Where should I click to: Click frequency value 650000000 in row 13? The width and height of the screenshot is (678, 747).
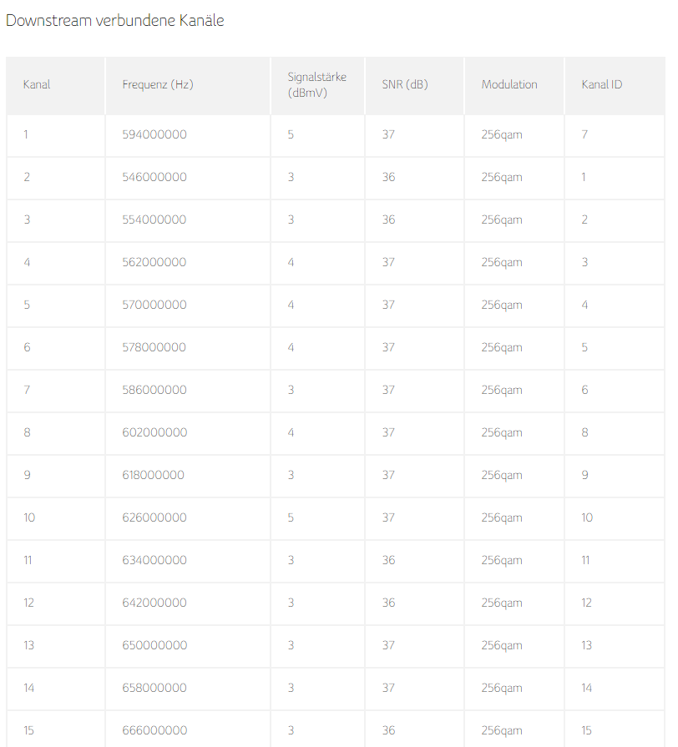(x=154, y=645)
